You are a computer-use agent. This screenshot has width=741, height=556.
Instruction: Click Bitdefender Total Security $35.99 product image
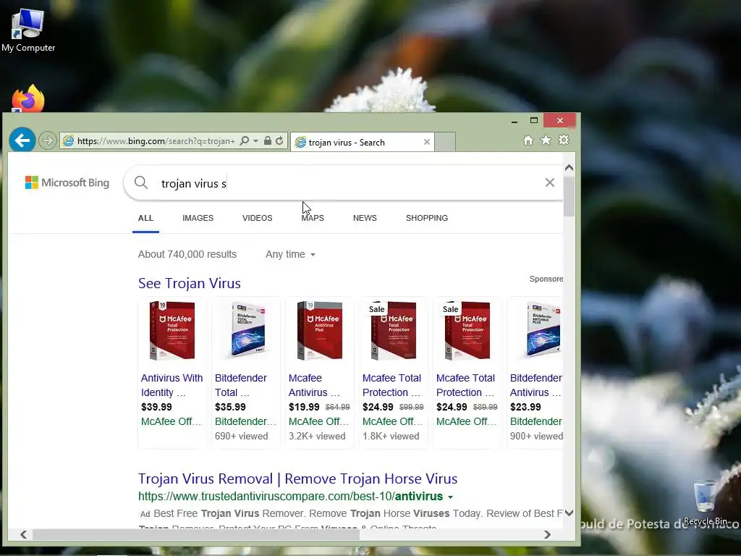(x=247, y=329)
